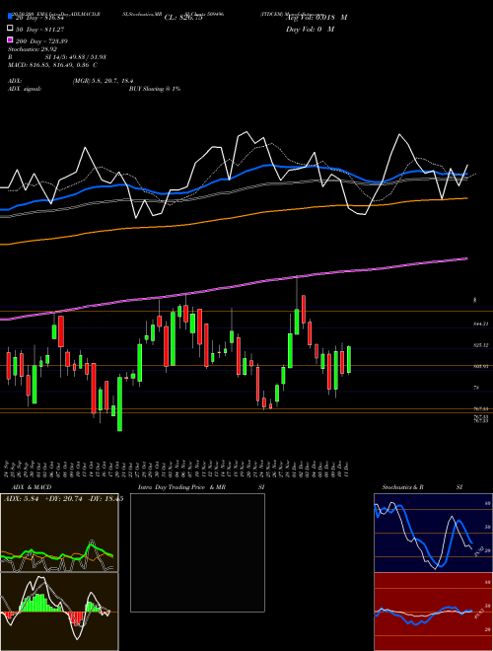
Task: Click the 825.12 price axis label
Action: pos(480,345)
